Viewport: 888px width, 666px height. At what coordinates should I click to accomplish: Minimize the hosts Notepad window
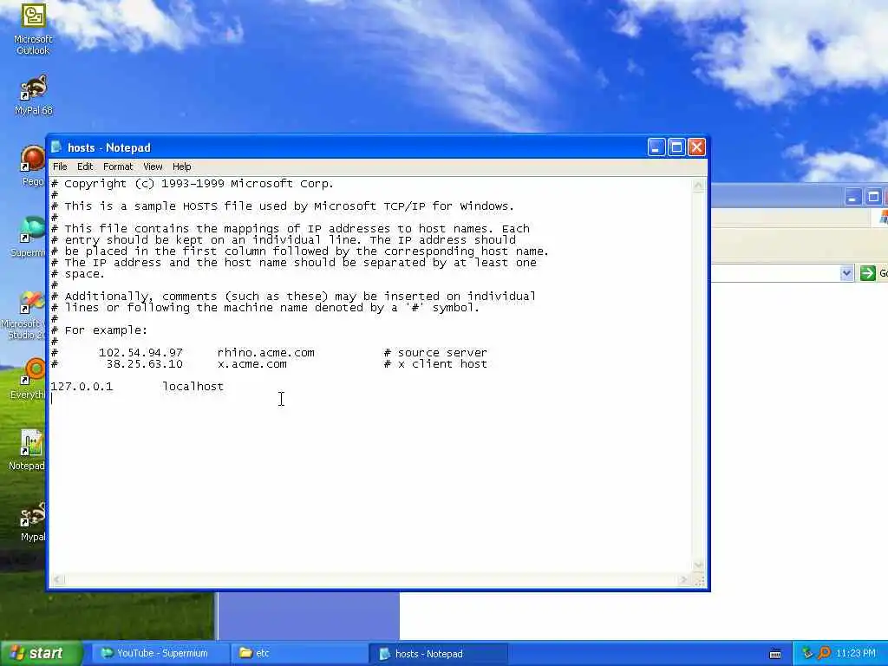pyautogui.click(x=656, y=147)
